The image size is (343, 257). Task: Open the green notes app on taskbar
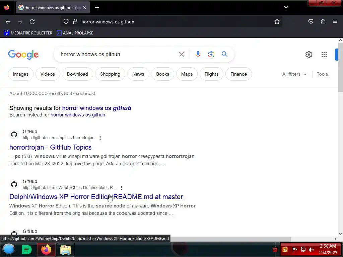pos(26,250)
